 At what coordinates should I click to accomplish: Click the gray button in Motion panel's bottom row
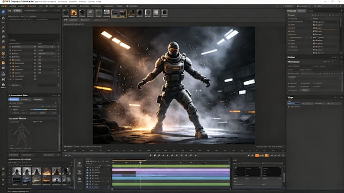(x=305, y=90)
